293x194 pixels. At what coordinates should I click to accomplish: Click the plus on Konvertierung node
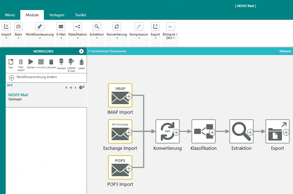176,132
